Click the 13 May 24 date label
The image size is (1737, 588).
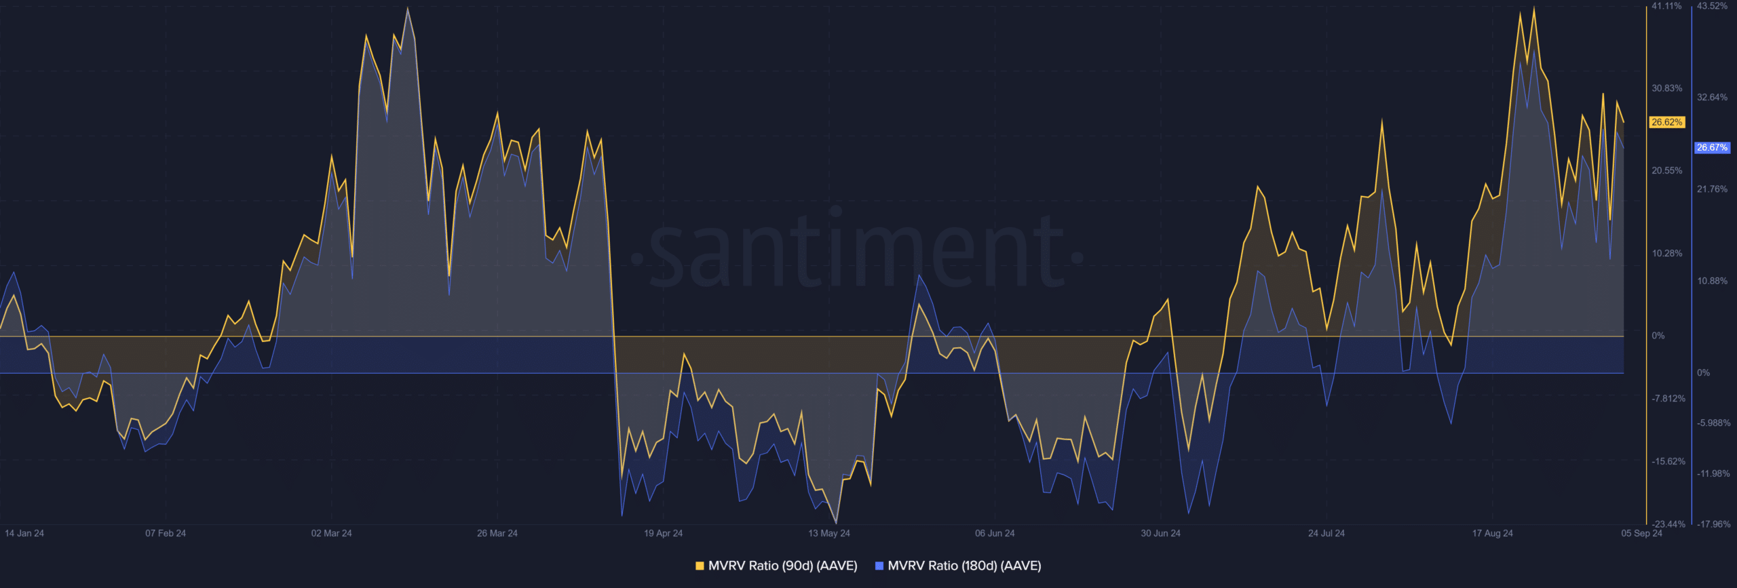(x=829, y=533)
